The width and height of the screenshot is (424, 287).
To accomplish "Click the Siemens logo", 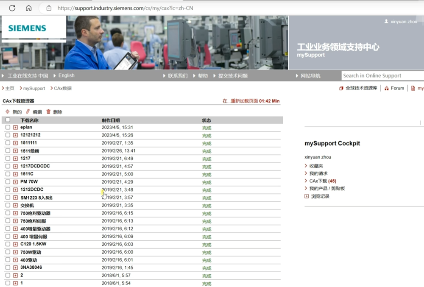I will 27,28.
